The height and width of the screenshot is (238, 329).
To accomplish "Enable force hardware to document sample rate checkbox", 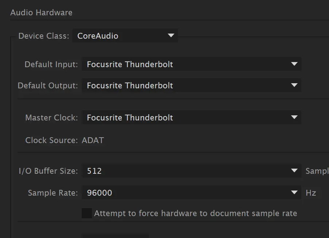I will pyautogui.click(x=87, y=213).
